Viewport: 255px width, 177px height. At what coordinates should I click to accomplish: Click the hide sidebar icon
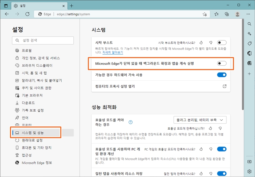tap(249, 162)
